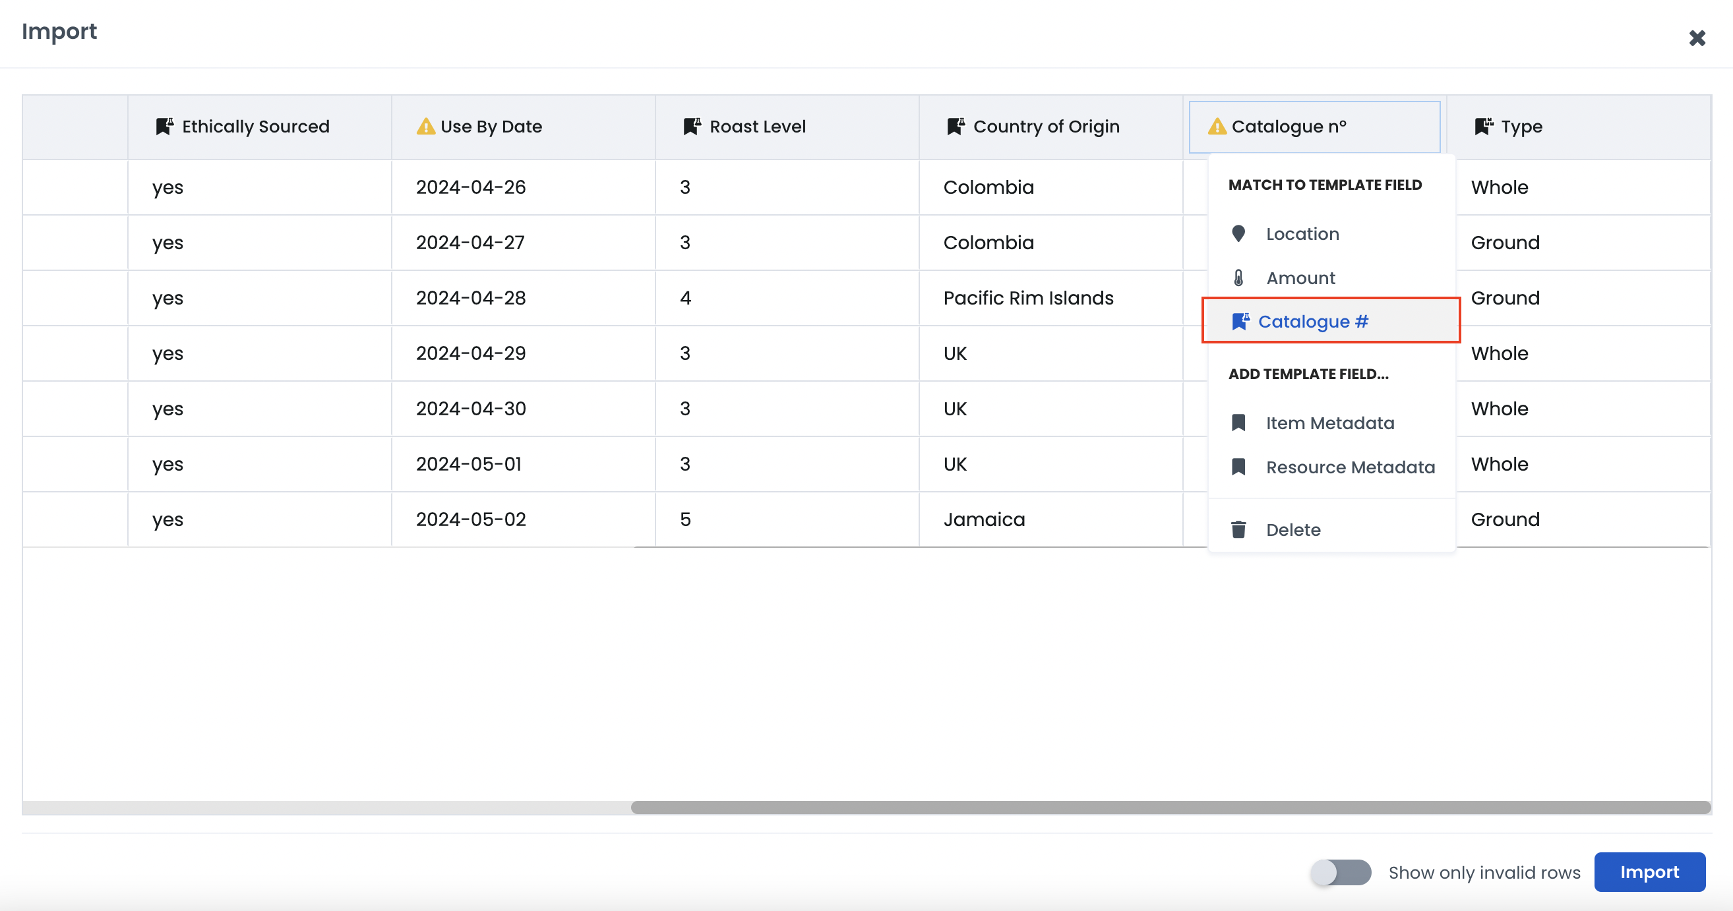Image resolution: width=1733 pixels, height=911 pixels.
Task: Click the bookmark icon beside Ethically Sourced
Action: pos(164,127)
